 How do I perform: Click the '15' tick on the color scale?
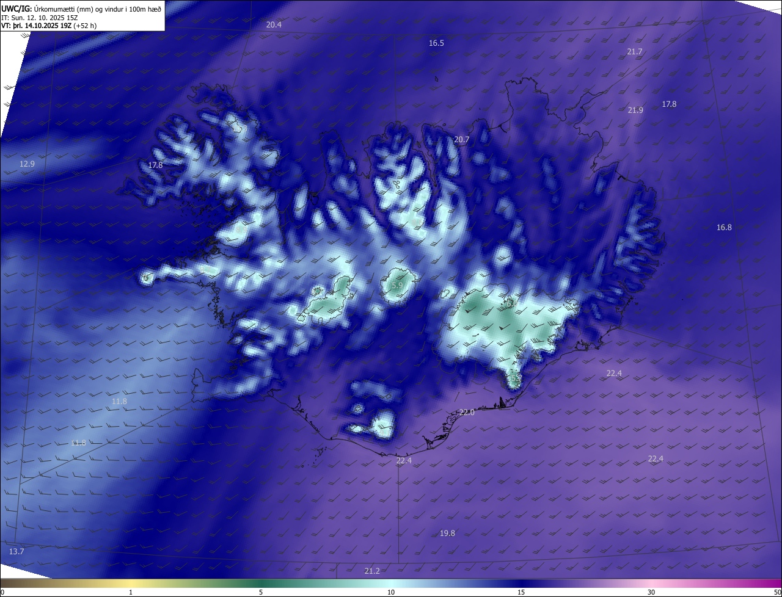pos(521,592)
